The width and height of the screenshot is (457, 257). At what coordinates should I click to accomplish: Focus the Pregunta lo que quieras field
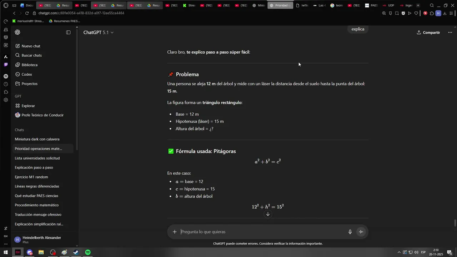pyautogui.click(x=262, y=232)
